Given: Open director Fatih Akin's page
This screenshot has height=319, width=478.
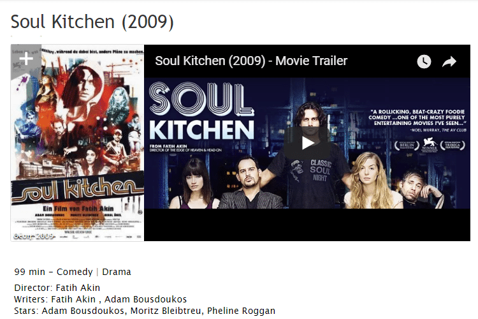Looking at the screenshot, I should [78, 288].
